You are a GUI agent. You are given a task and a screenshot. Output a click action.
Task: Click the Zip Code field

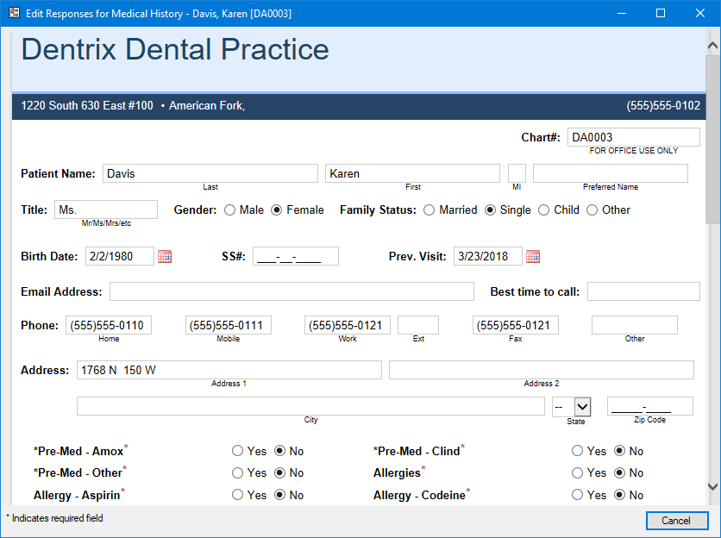tap(649, 406)
